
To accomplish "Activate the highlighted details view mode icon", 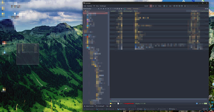I will [x=151, y=6].
